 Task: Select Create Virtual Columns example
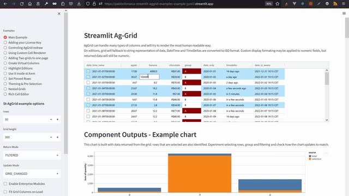21,63
